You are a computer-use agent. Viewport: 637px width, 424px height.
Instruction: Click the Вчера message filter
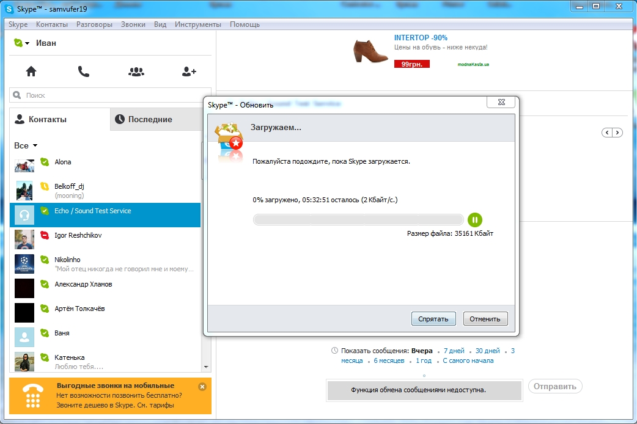click(422, 351)
